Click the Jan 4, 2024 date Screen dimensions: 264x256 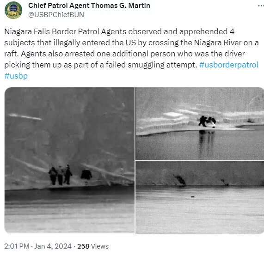click(53, 246)
